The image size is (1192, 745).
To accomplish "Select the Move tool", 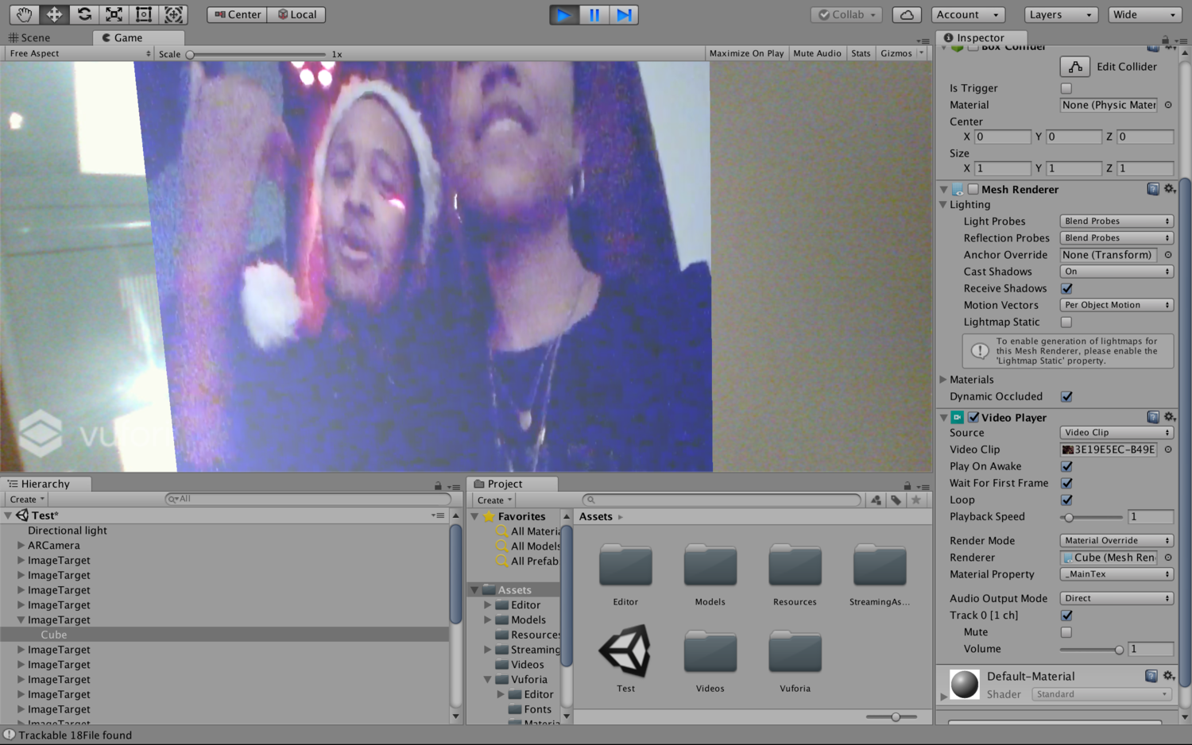I will 54,14.
